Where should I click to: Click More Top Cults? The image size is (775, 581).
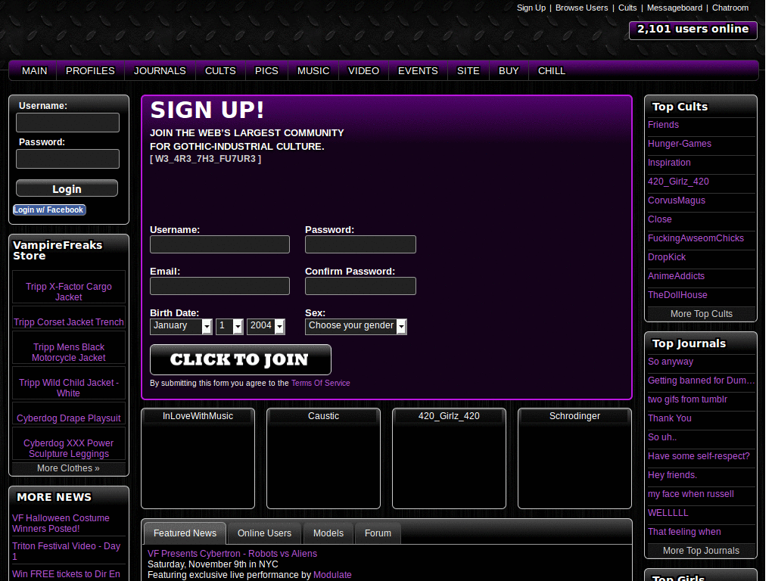(x=702, y=314)
